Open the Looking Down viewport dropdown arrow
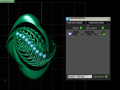This screenshot has width=120, height=90. [13, 1]
